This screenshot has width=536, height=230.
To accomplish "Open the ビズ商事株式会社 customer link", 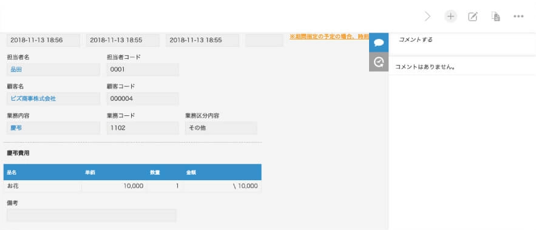I will tap(33, 99).
